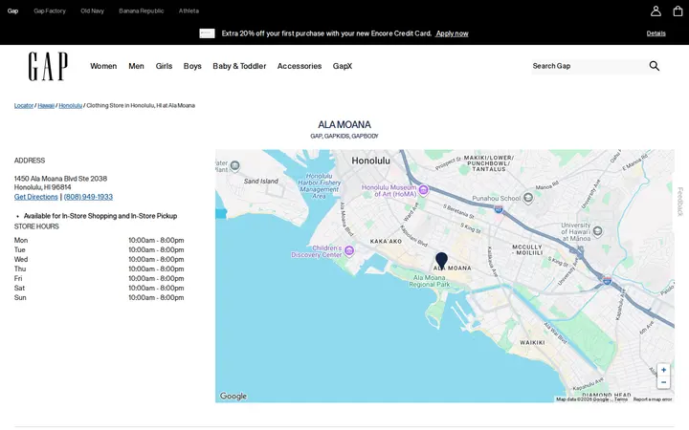The width and height of the screenshot is (689, 430).
Task: Click the Honolulu Museum of Art marker
Action: point(424,190)
